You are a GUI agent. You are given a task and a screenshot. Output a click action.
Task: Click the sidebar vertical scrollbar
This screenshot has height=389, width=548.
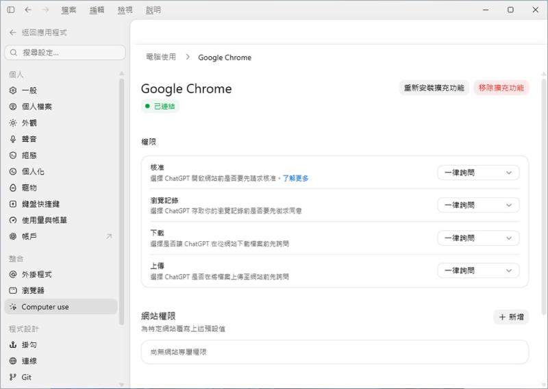122,202
